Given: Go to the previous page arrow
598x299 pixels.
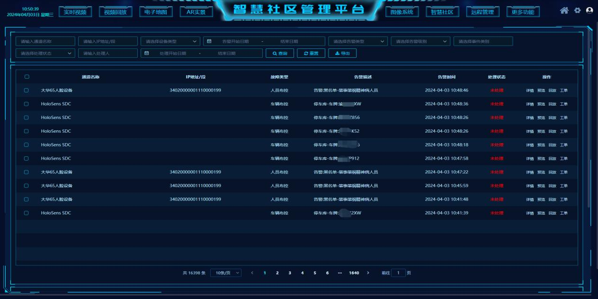Looking at the screenshot, I should pos(252,273).
